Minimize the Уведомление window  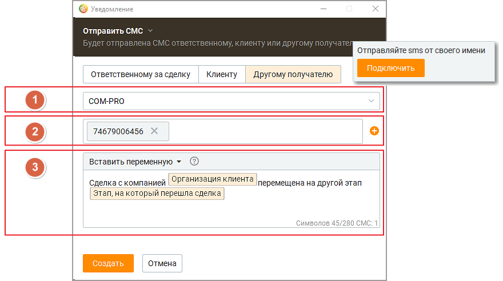(324, 9)
